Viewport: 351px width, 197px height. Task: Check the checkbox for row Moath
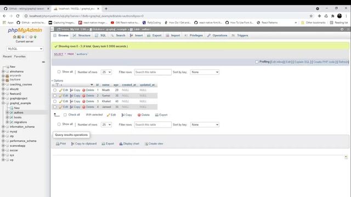point(55,90)
